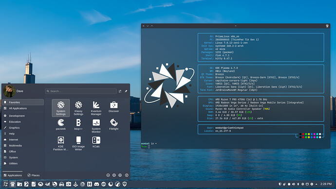This screenshot has width=336, height=189.
Task: Click the first session button in launcher footer
Action: 108,175
